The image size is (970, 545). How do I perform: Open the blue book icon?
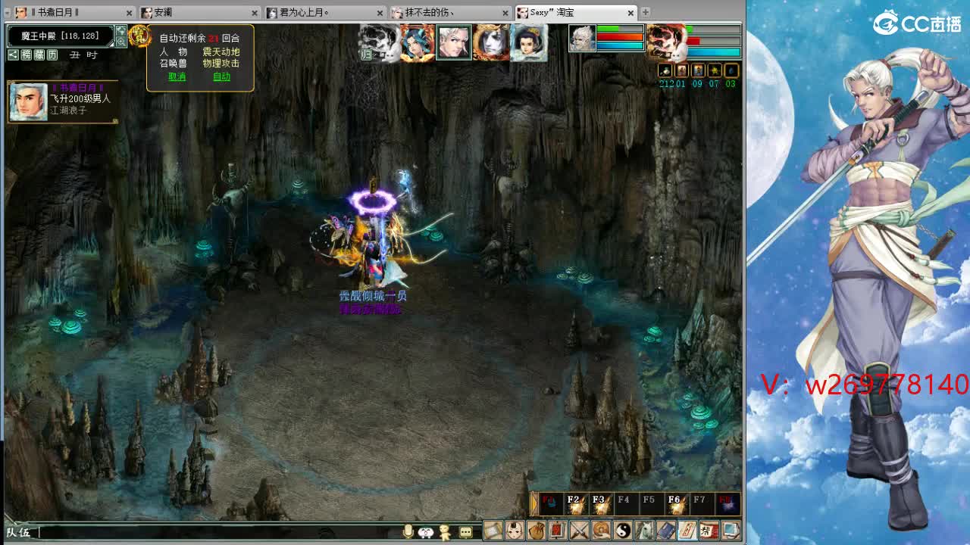point(665,531)
